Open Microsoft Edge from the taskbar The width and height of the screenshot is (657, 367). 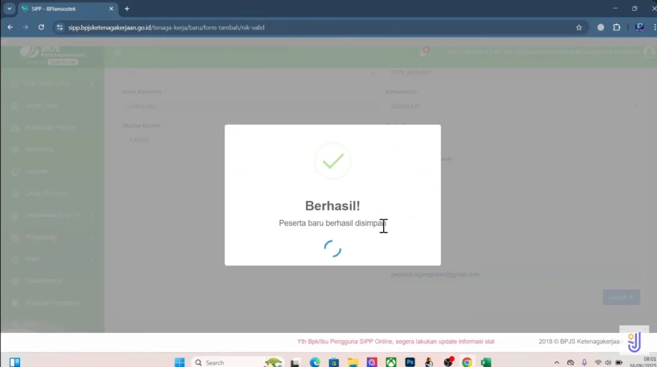coord(314,363)
